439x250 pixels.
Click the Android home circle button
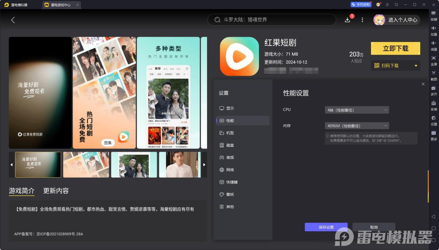click(x=433, y=228)
